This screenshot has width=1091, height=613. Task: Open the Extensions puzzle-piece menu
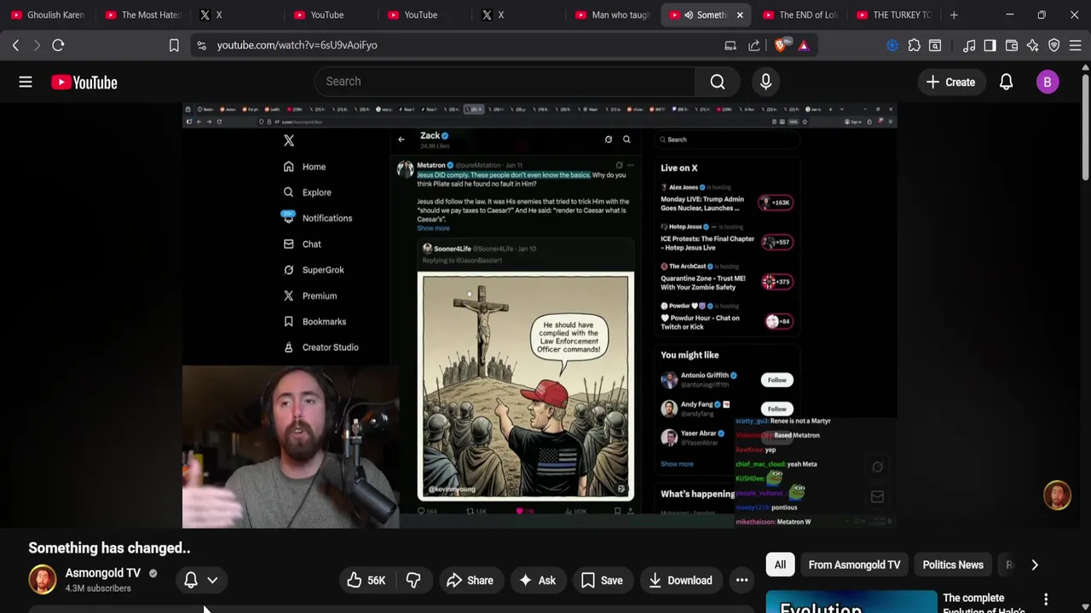pyautogui.click(x=914, y=45)
